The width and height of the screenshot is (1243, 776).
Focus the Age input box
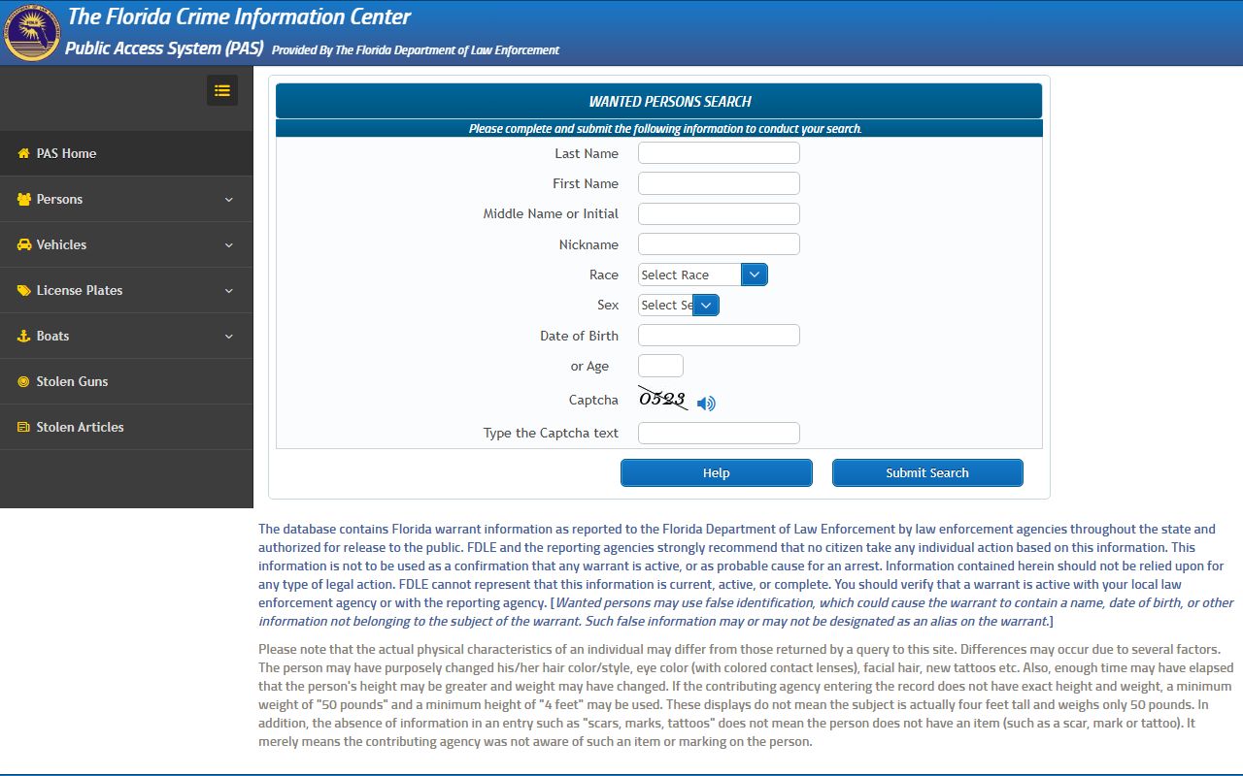pyautogui.click(x=660, y=366)
